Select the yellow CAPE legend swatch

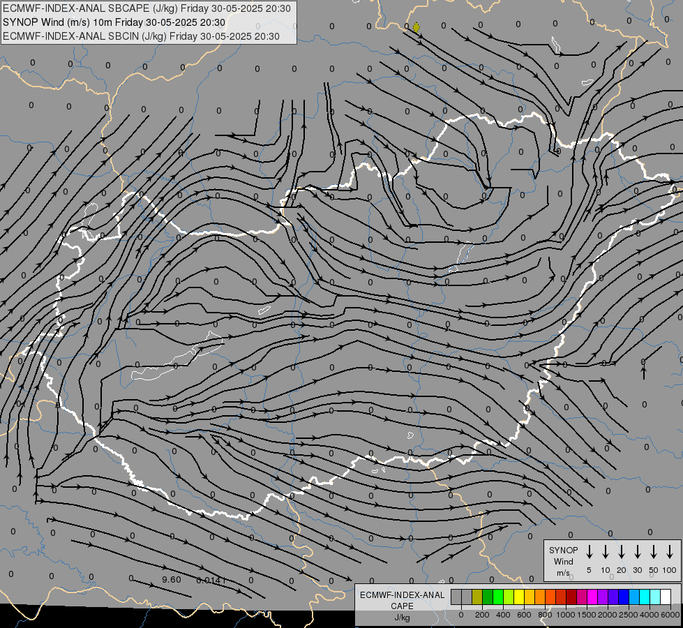519,597
